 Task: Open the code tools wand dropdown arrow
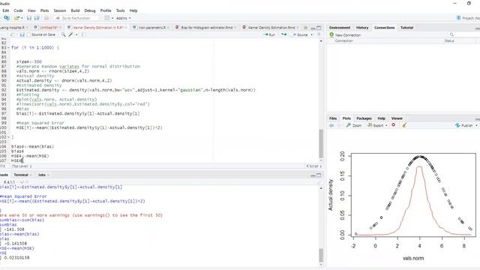[x=76, y=35]
